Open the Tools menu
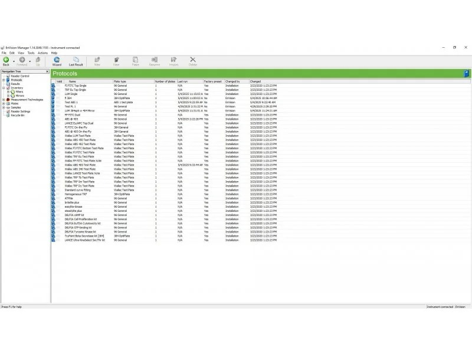The width and height of the screenshot is (472, 354). tap(31, 53)
